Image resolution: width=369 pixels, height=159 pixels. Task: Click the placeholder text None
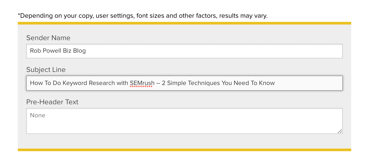[x=38, y=115]
